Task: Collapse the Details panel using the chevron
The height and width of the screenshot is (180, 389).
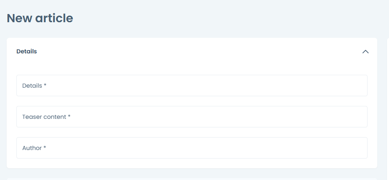Action: coord(365,51)
